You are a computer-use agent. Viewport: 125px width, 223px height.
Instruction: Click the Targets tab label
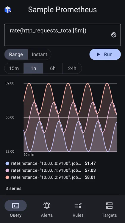pos(109,215)
